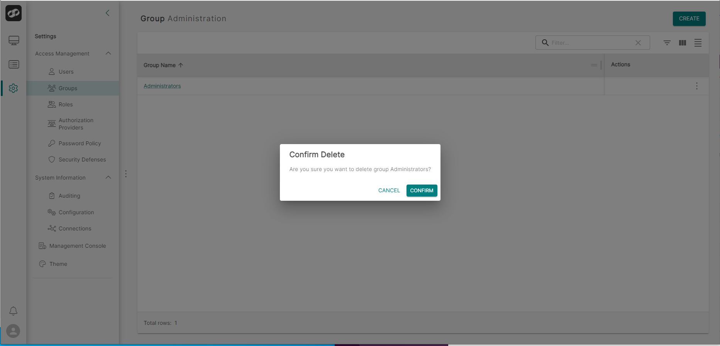The height and width of the screenshot is (346, 720).
Task: Clear the filter with the X icon
Action: coord(638,43)
